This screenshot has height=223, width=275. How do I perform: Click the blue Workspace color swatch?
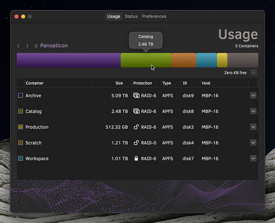pyautogui.click(x=20, y=158)
